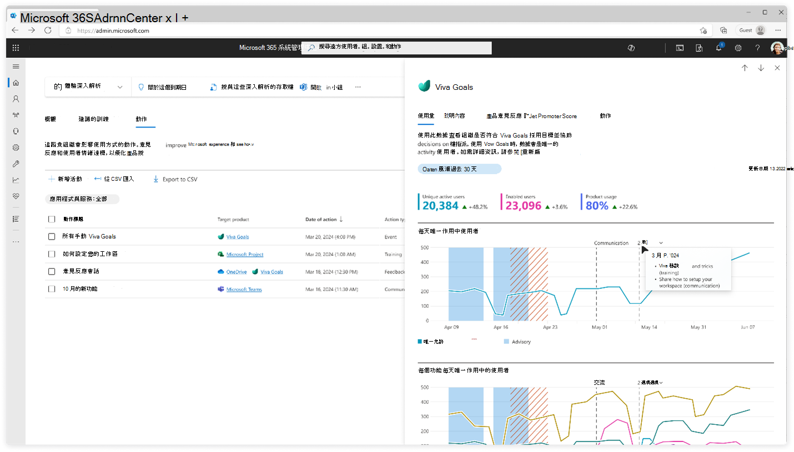Open the document icon in header

tap(700, 48)
